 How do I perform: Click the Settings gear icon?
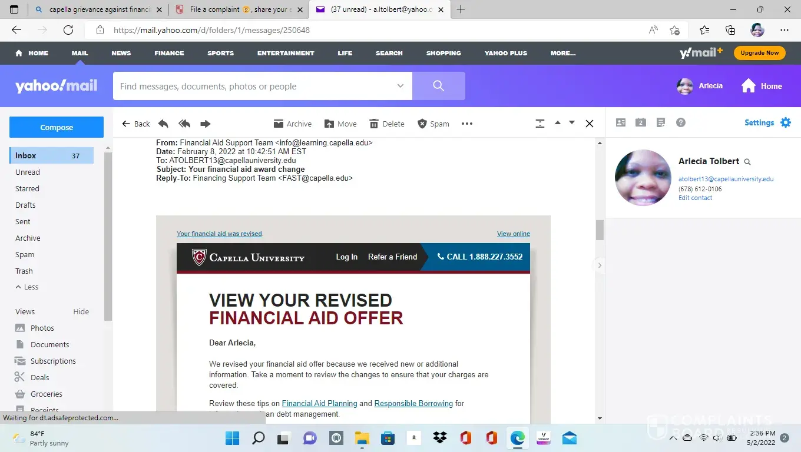pyautogui.click(x=786, y=122)
